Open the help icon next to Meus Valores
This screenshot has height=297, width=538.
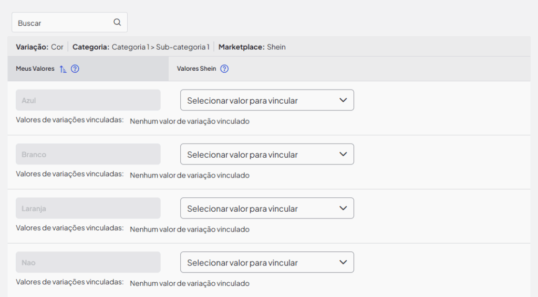pyautogui.click(x=75, y=69)
